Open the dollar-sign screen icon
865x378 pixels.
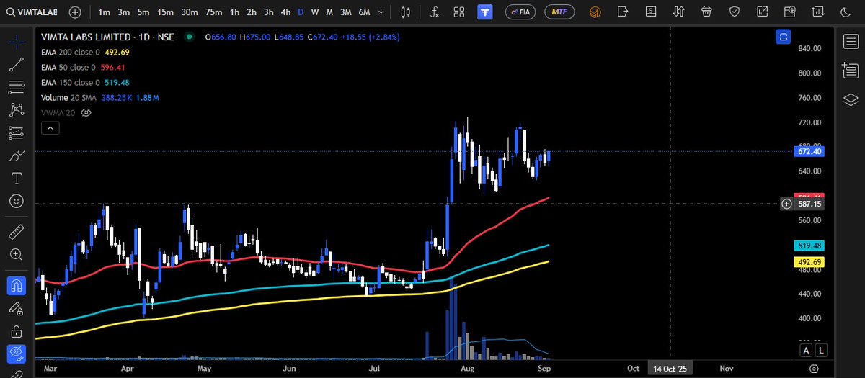(651, 12)
